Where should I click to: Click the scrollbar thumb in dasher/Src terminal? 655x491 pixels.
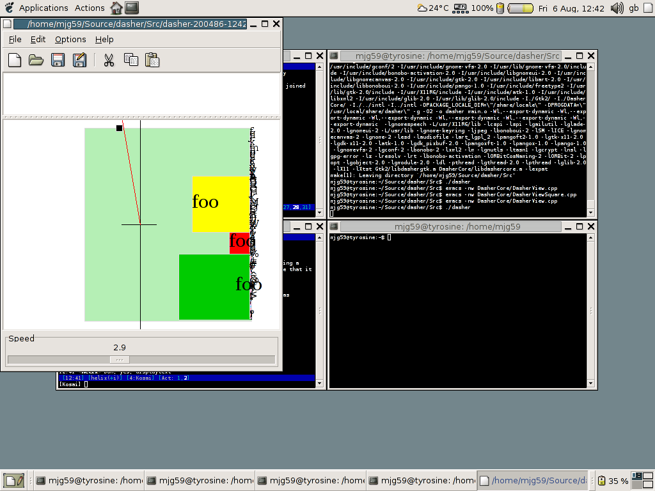[x=590, y=204]
